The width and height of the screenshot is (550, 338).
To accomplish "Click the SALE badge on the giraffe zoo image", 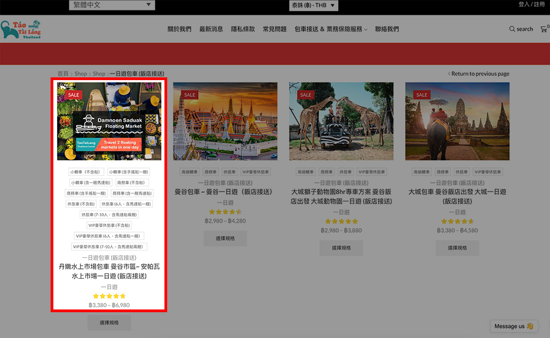I will click(x=306, y=95).
